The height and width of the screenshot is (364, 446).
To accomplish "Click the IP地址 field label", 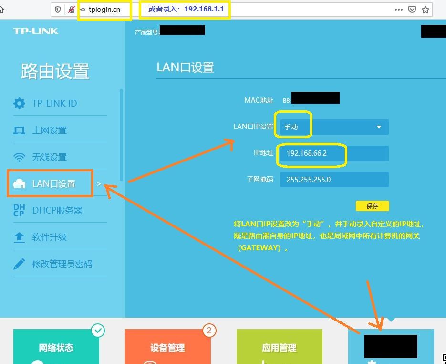I will coord(263,153).
